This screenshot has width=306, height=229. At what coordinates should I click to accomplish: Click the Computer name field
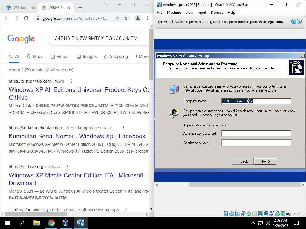point(256,101)
